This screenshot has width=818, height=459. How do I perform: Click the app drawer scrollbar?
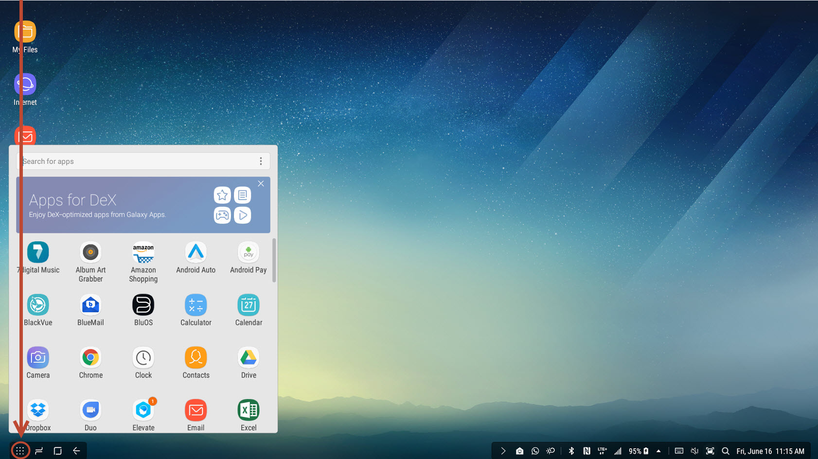tap(274, 260)
